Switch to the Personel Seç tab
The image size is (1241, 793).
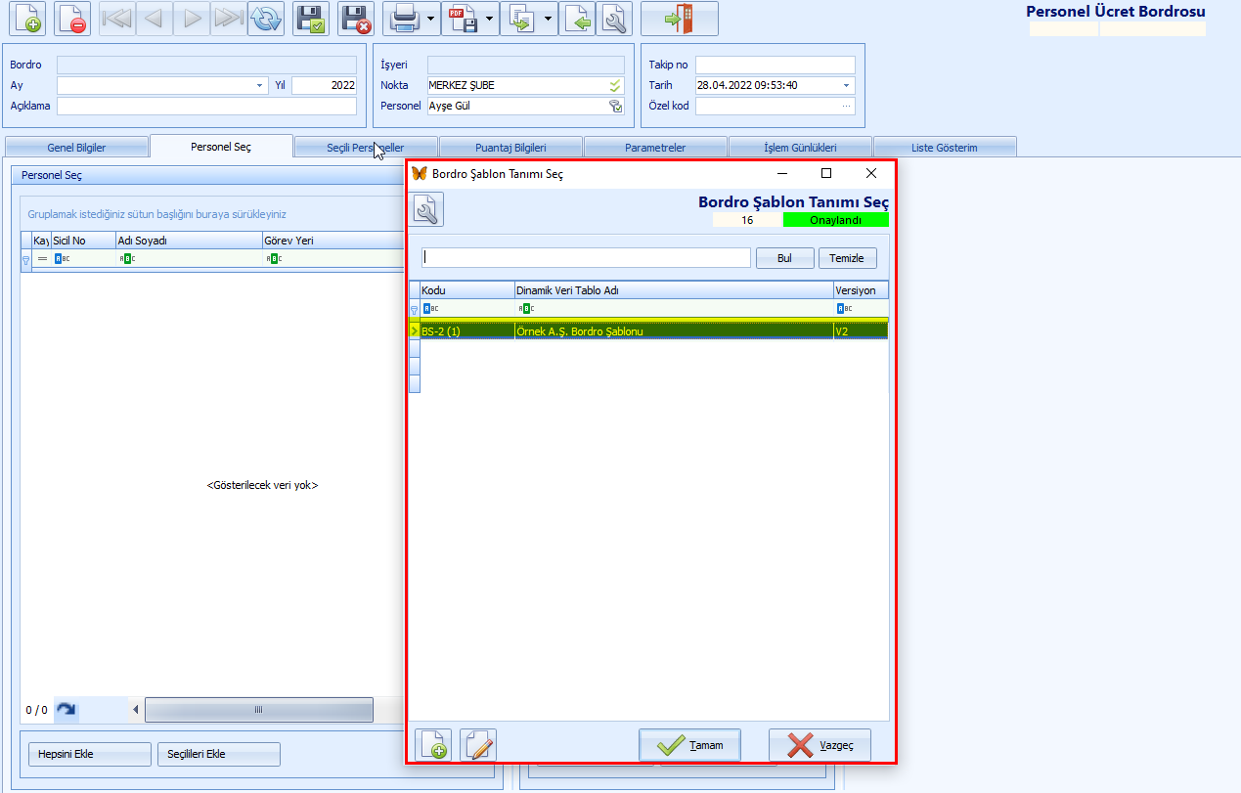point(221,147)
